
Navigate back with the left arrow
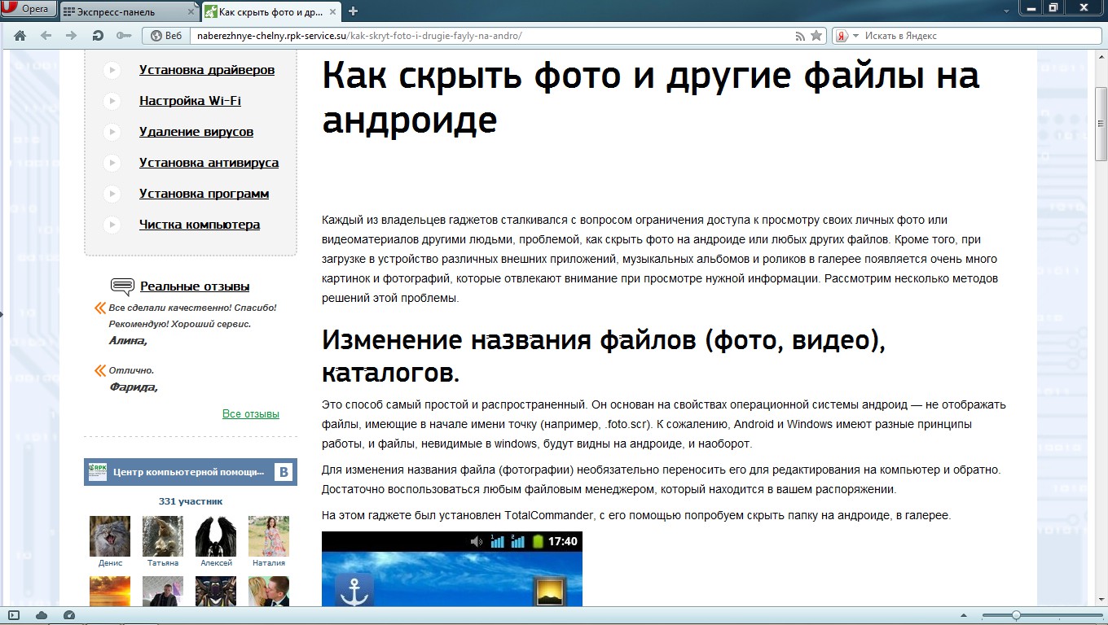[x=46, y=36]
